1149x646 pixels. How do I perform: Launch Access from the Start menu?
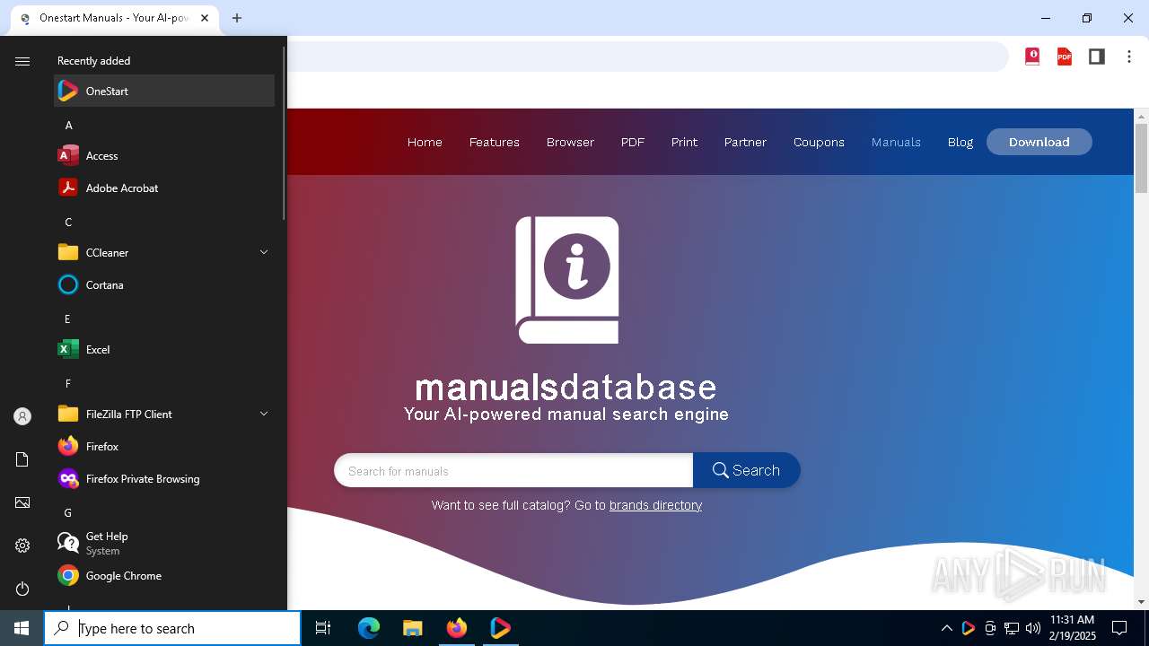tap(164, 155)
